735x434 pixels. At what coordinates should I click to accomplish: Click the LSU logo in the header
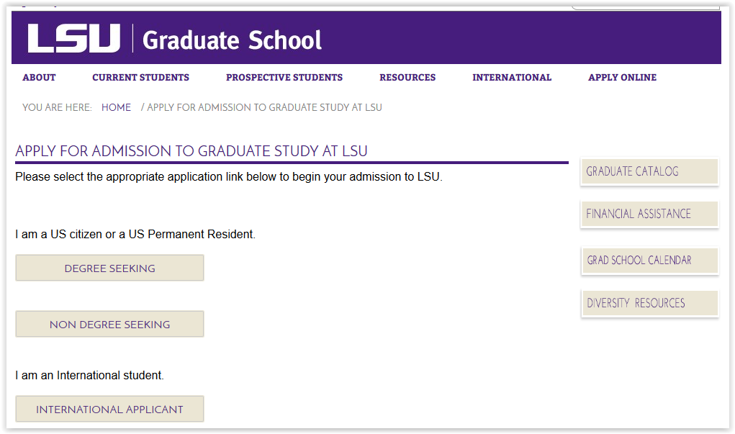pyautogui.click(x=73, y=38)
